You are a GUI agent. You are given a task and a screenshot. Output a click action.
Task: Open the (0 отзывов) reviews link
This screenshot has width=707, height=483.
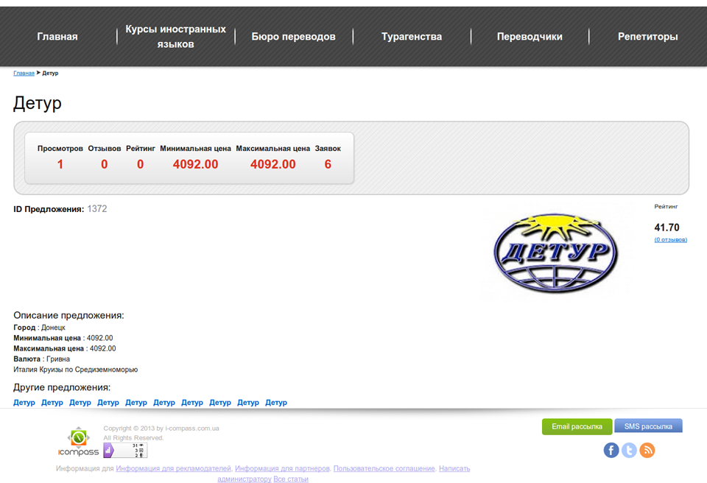670,239
